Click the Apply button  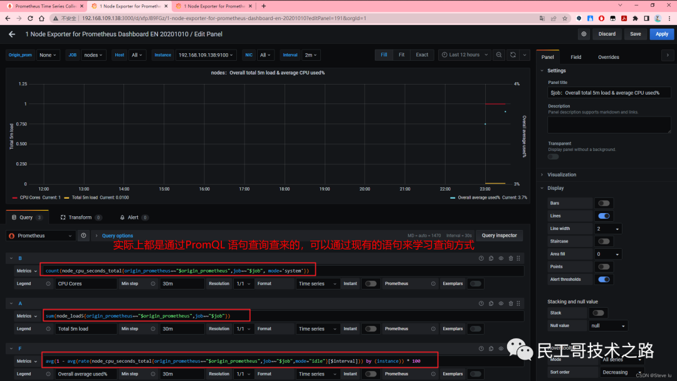[661, 34]
